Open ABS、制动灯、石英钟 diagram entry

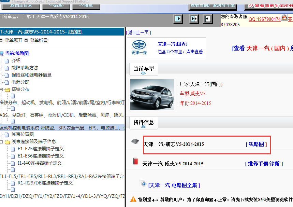[x=62, y=115]
